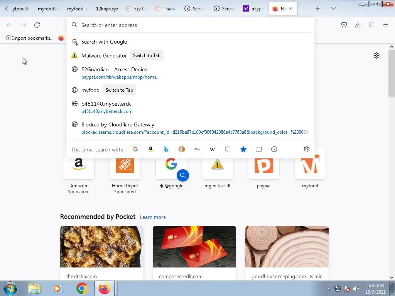Click the vertical scrollbar thumb
This screenshot has height=296, width=395.
coord(392,74)
